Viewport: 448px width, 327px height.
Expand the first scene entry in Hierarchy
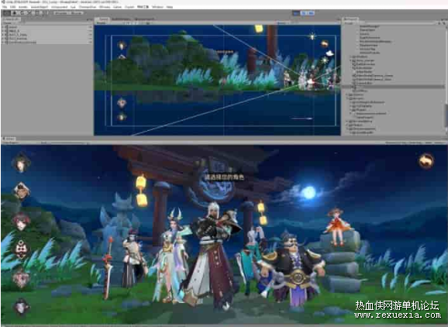3,27
